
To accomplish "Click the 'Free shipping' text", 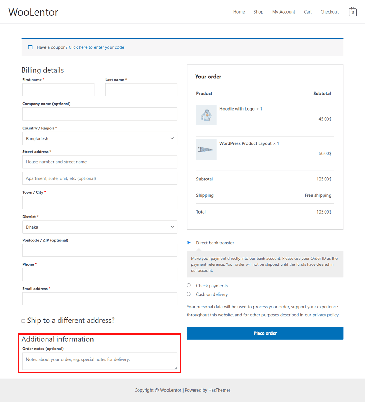I will (x=318, y=195).
